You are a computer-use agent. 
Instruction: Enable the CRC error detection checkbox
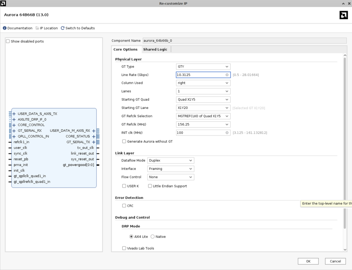click(x=124, y=206)
